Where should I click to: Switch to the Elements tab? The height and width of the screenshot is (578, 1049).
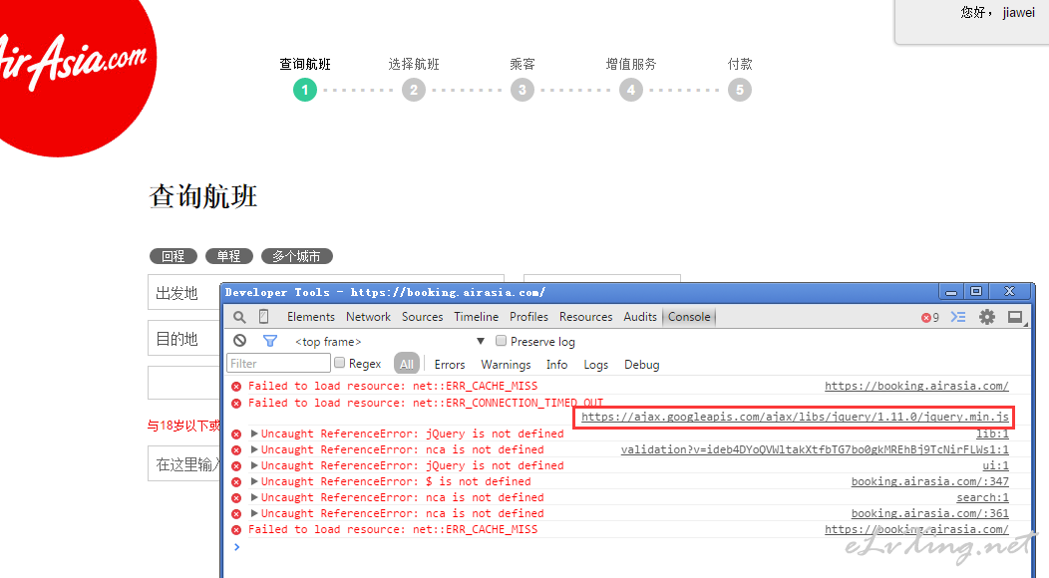point(310,317)
